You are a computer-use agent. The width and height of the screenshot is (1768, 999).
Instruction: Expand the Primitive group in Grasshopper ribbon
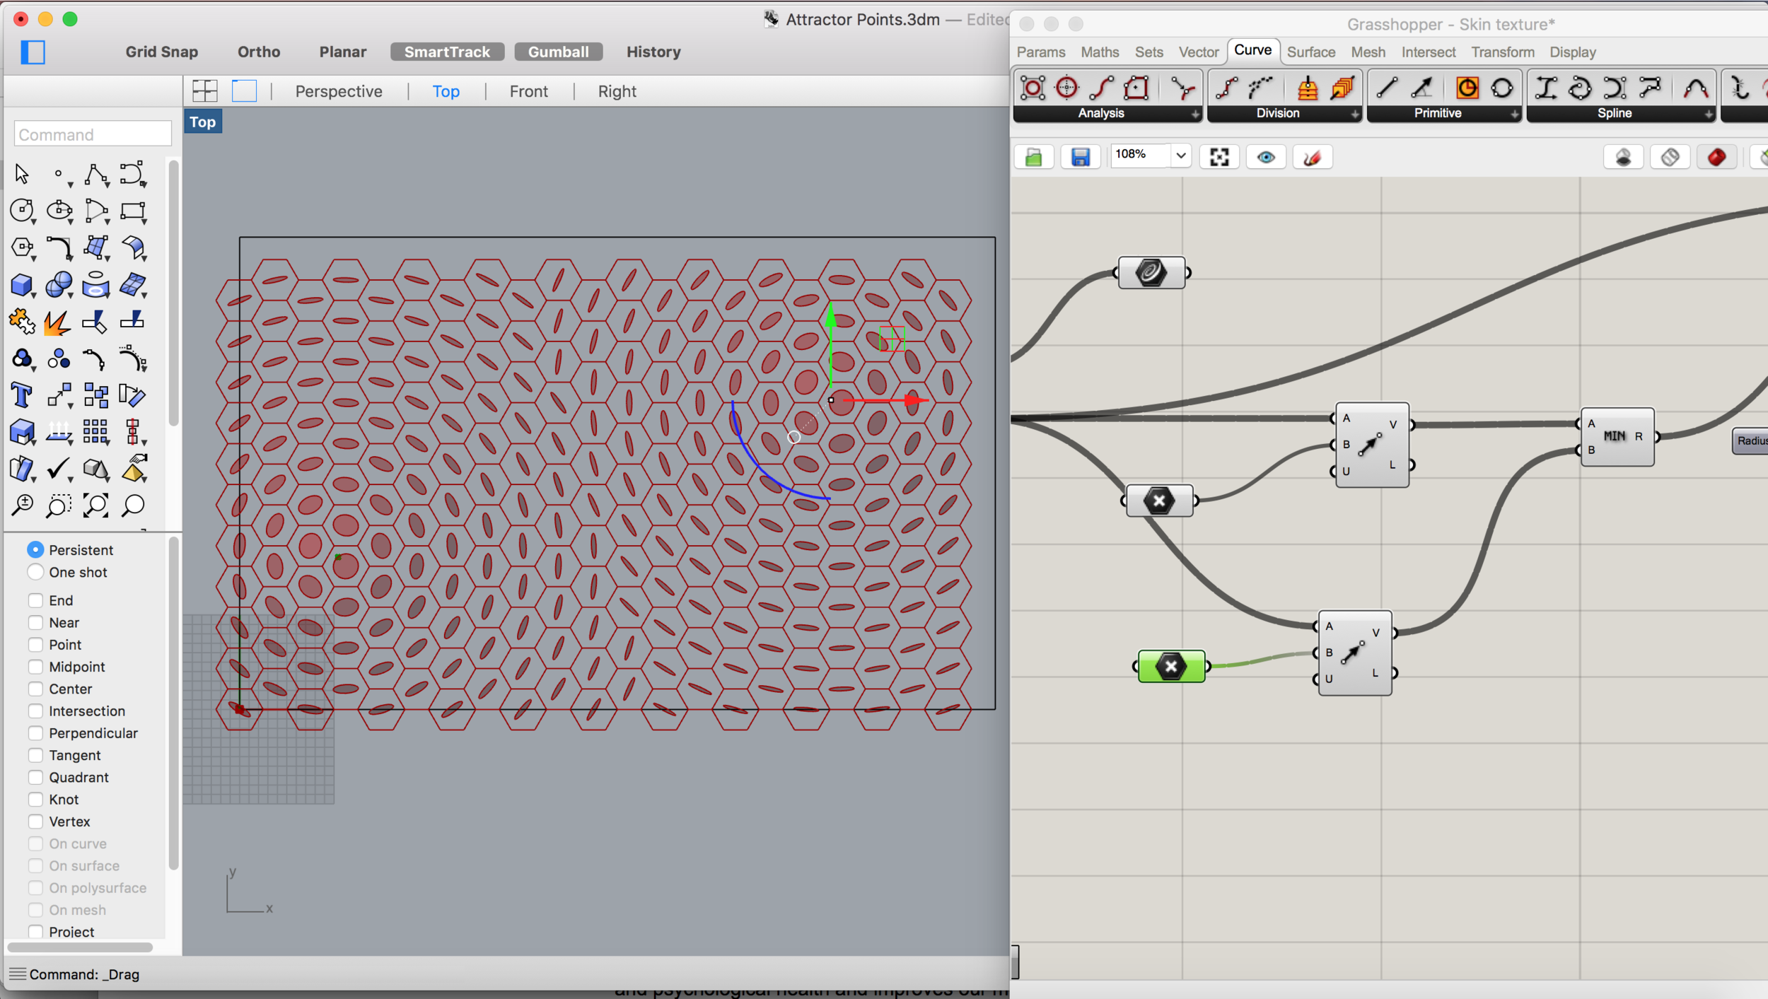1514,114
